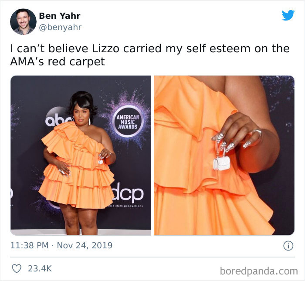The height and width of the screenshot is (281, 305).
Task: Open the left full-body red carpet photo
Action: pos(81,156)
